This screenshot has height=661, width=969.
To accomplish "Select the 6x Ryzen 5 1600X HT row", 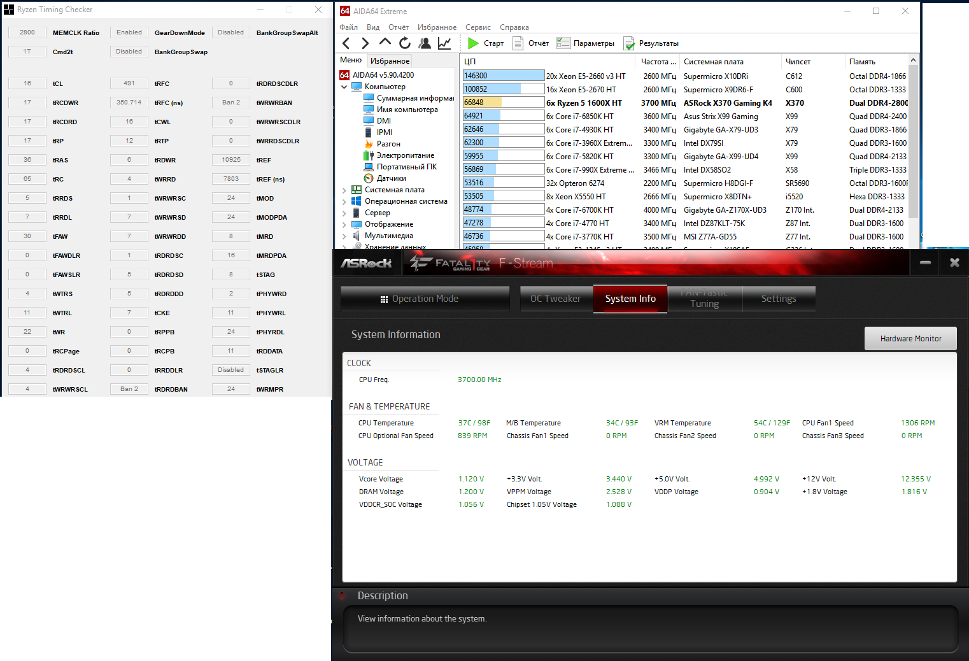I will point(685,103).
